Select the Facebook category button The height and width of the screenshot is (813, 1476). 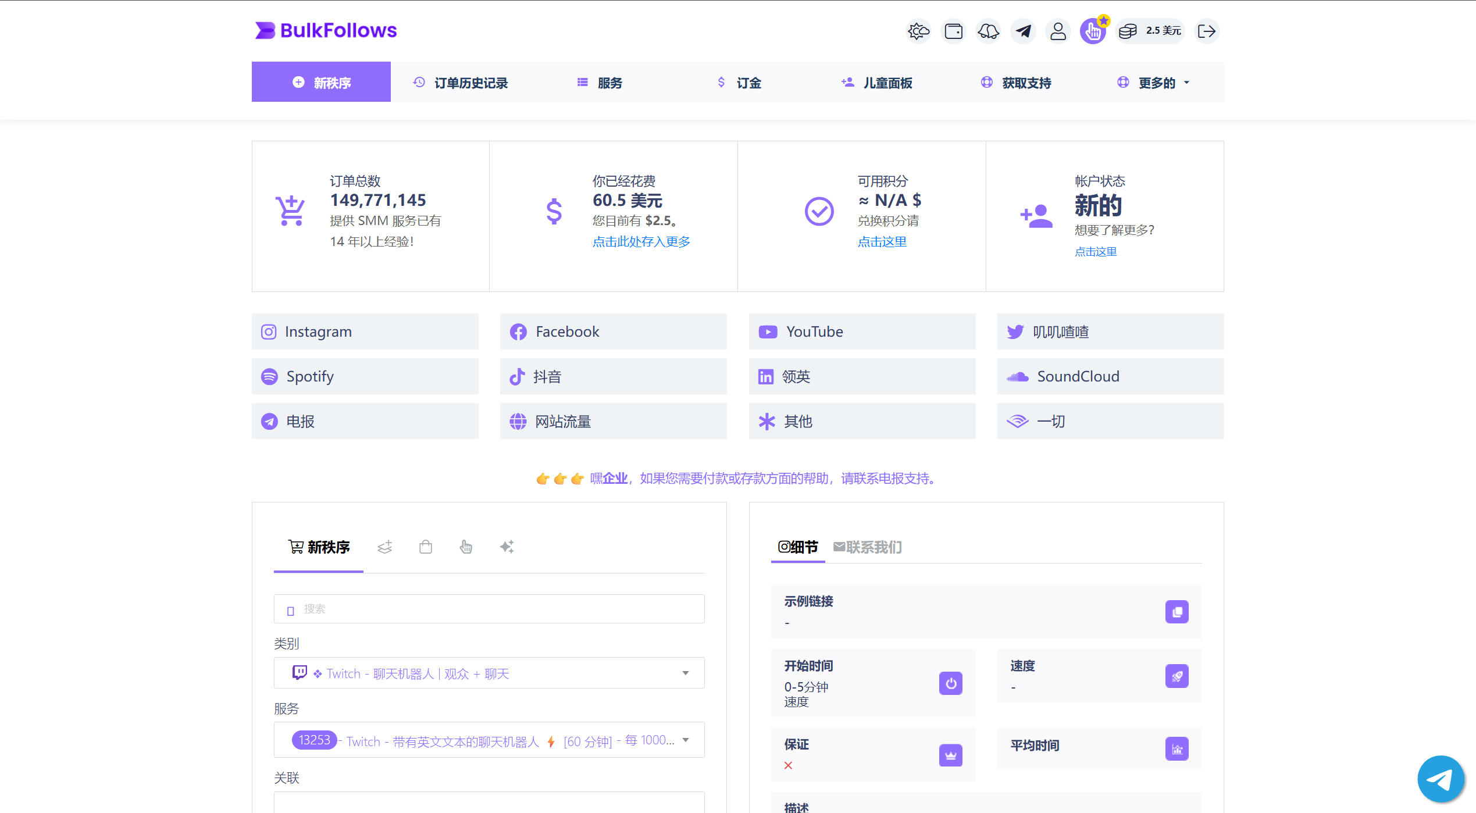(x=614, y=331)
